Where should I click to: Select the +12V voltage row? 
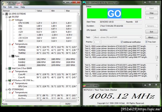[47, 32]
